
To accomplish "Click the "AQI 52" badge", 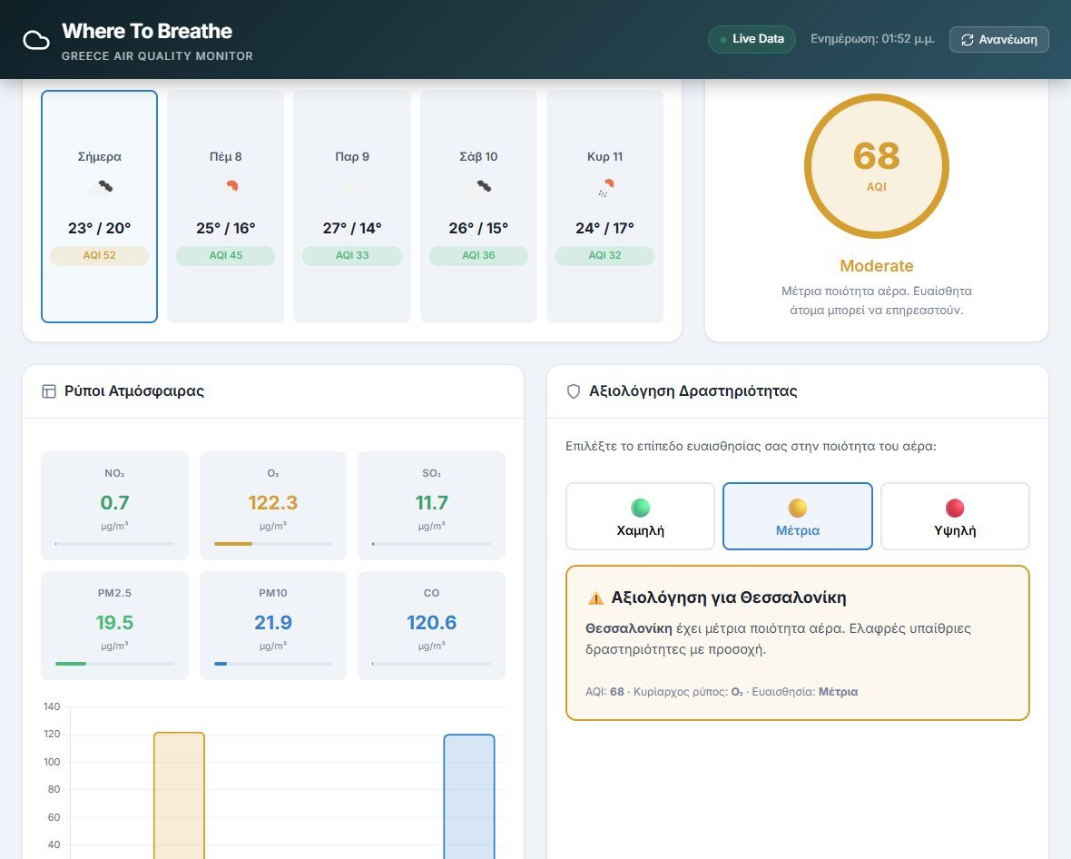I will click(x=100, y=255).
